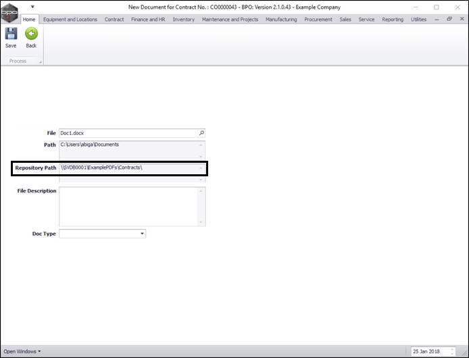Open the Finance and HR tab
This screenshot has height=358, width=469.
(x=148, y=20)
